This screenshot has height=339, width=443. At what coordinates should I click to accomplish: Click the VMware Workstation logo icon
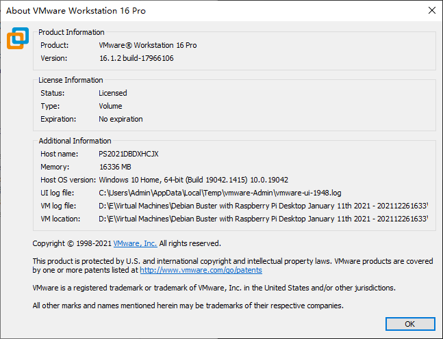pos(18,38)
